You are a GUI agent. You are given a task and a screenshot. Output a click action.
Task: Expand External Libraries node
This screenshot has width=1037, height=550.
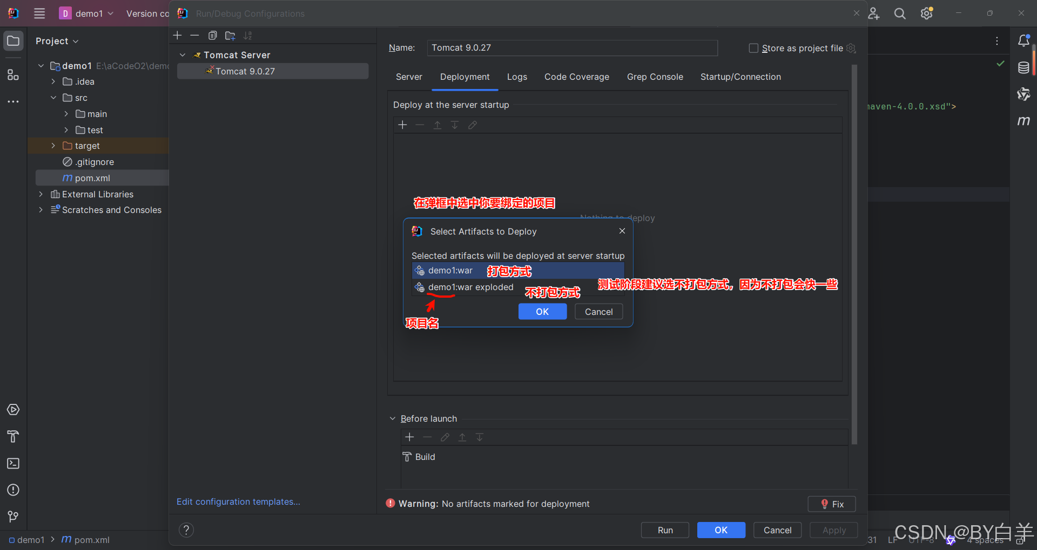41,194
